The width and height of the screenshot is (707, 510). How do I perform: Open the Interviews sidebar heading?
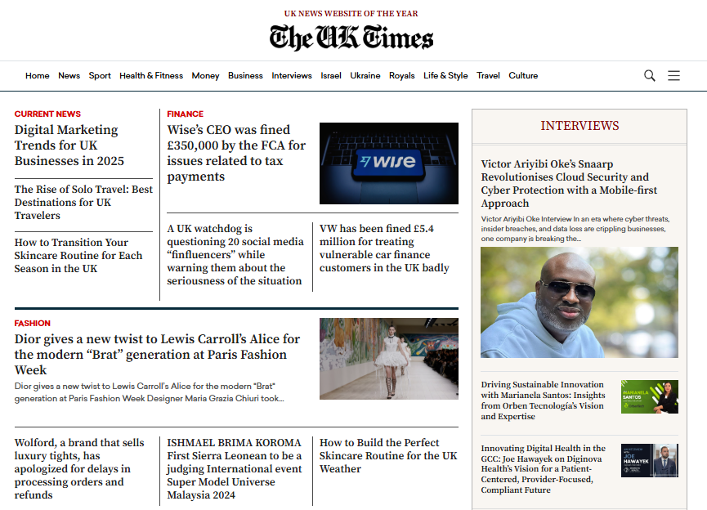click(579, 126)
